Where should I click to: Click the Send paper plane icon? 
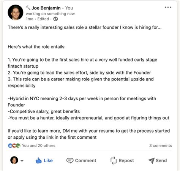[x=152, y=161]
